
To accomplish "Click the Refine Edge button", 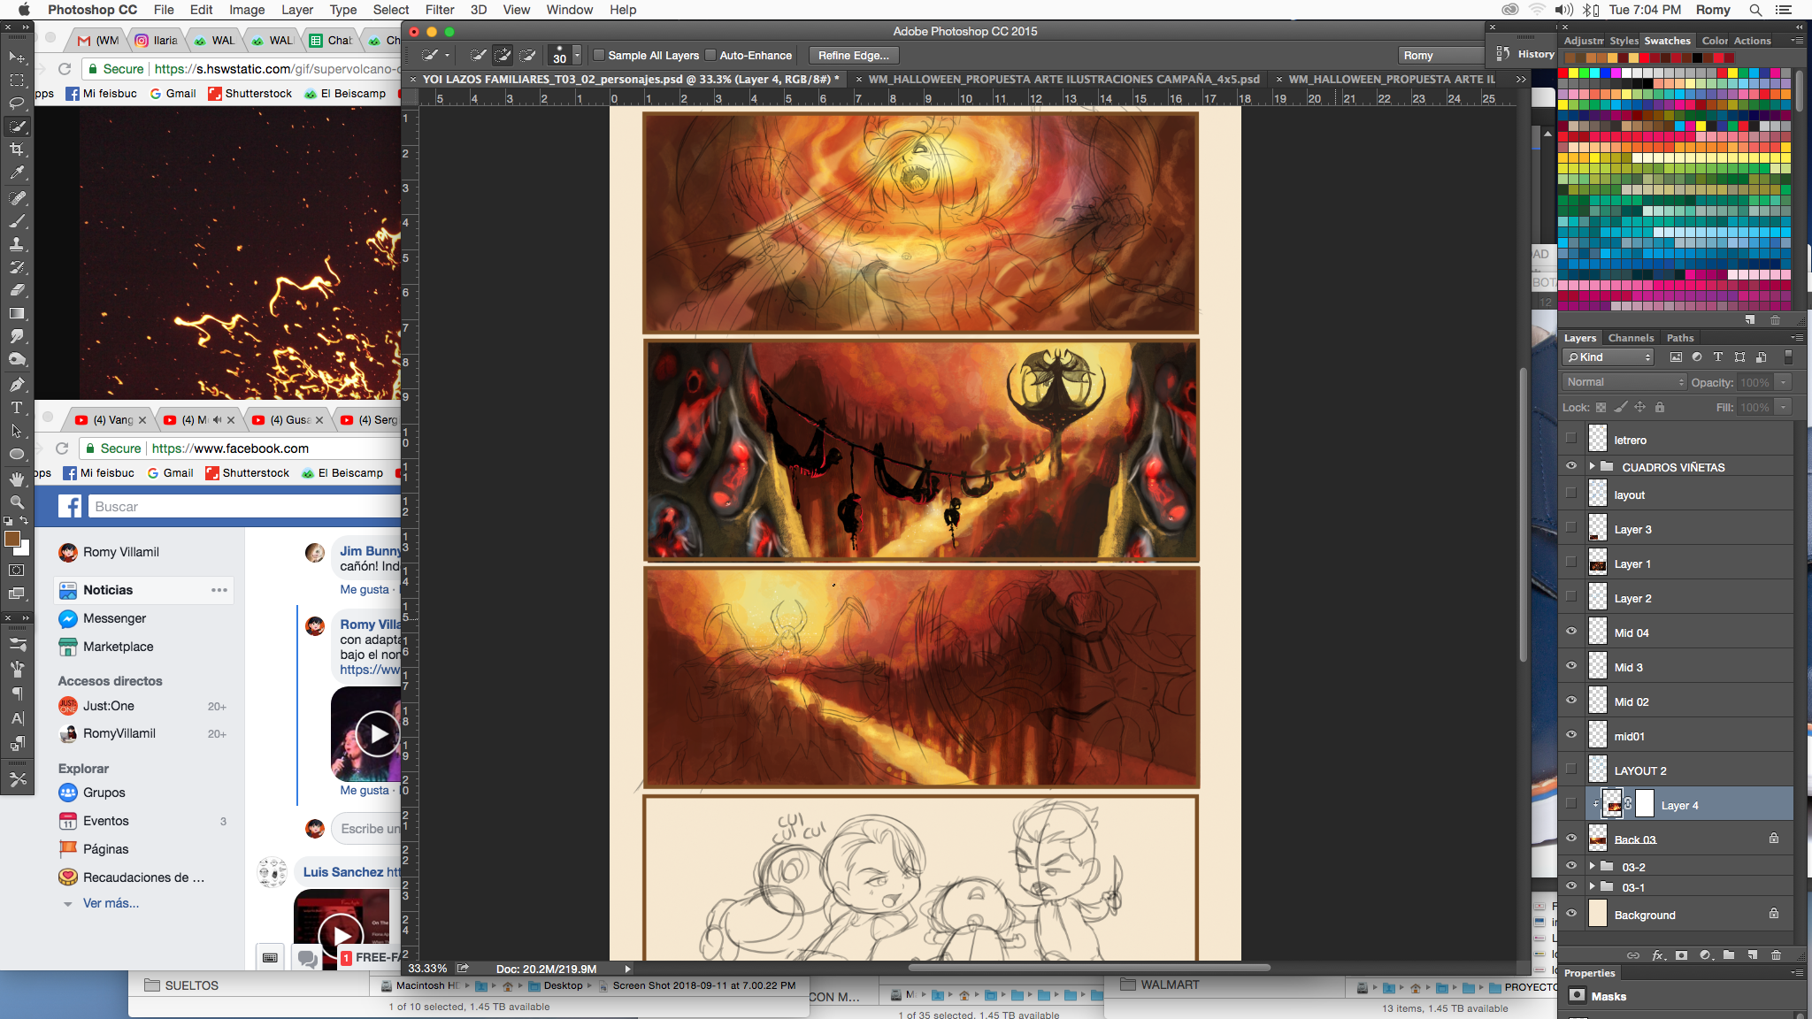I will (854, 55).
